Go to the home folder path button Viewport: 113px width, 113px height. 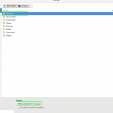12,6
